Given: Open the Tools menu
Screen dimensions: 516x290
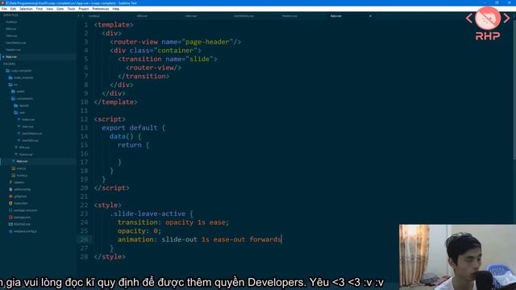Looking at the screenshot, I should pyautogui.click(x=71, y=9).
